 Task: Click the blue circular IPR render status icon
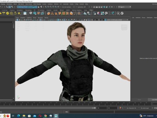[104, 7]
